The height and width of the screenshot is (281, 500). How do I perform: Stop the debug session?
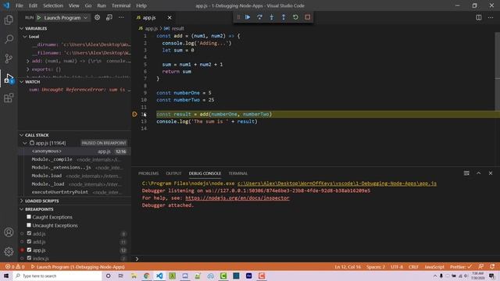point(307,17)
